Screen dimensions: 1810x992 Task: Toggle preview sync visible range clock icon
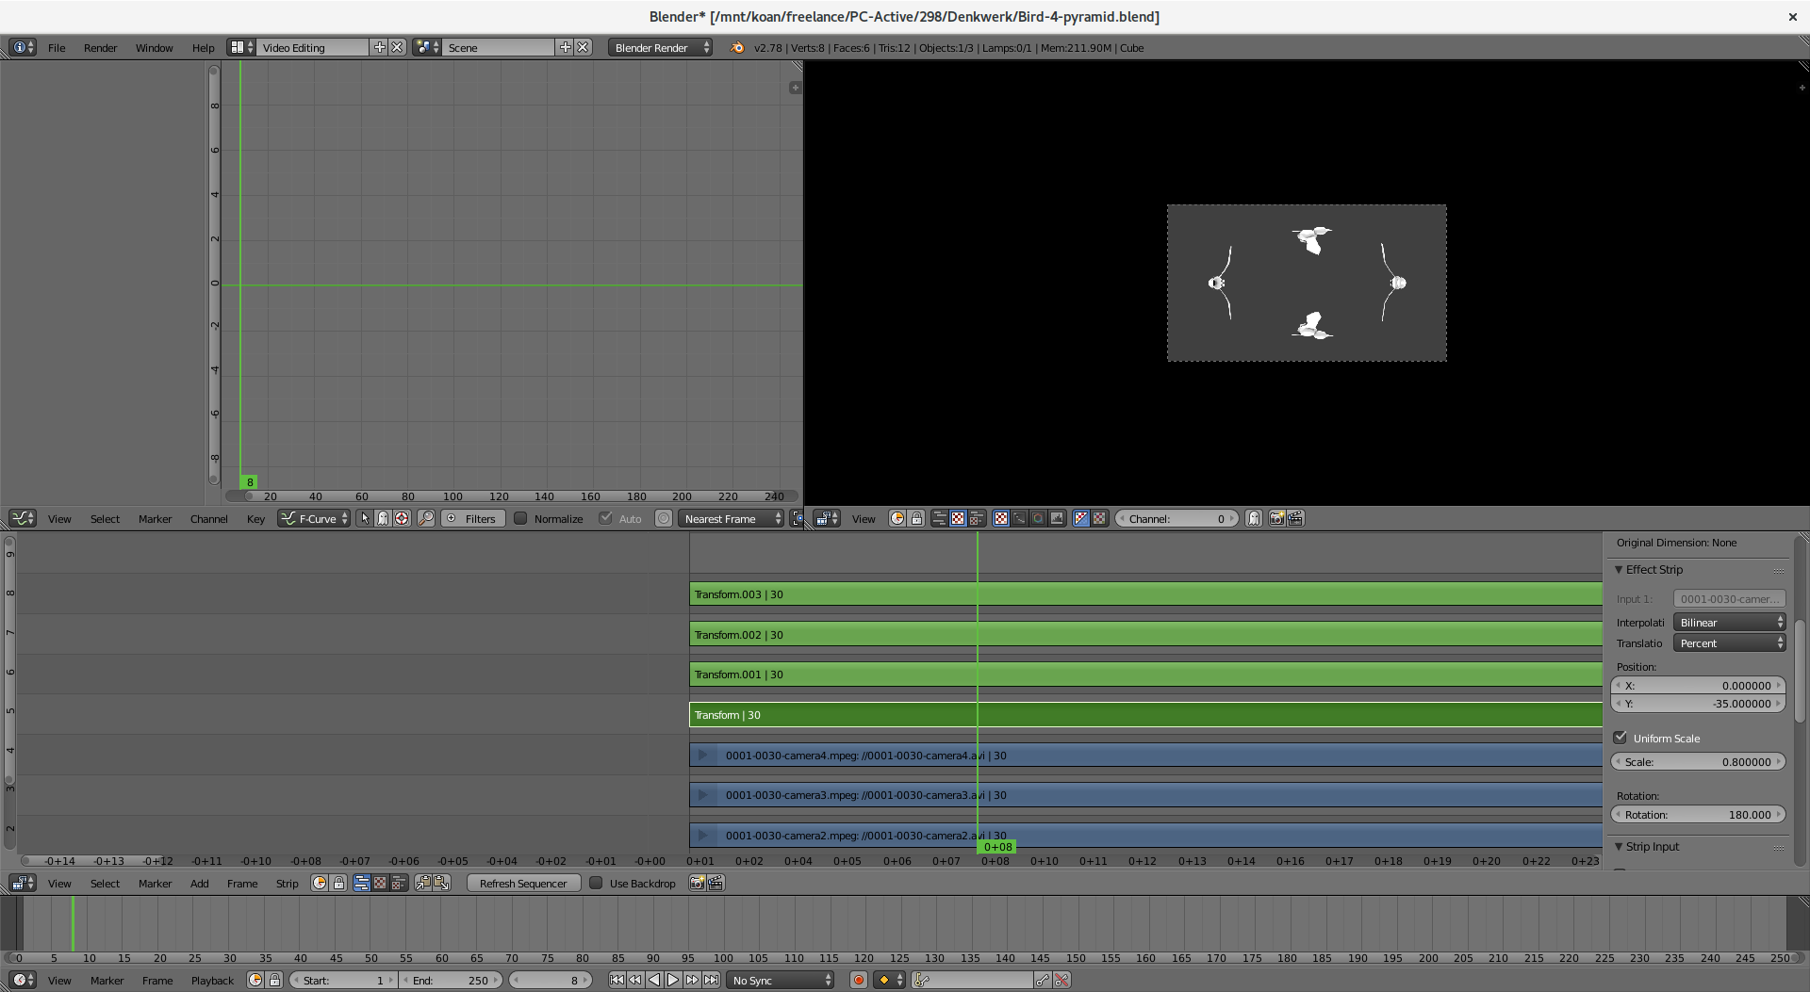pyautogui.click(x=897, y=518)
